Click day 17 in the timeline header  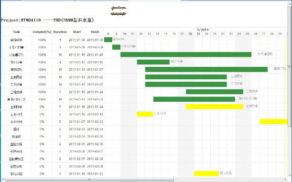(x=182, y=34)
